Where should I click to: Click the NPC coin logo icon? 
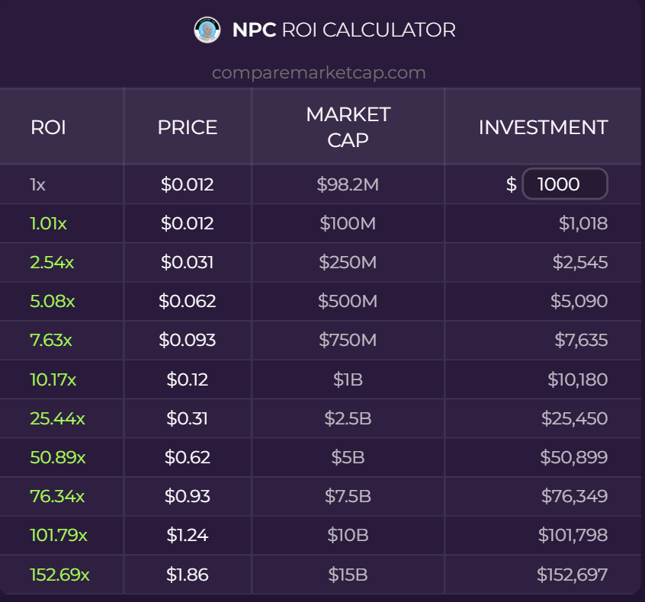[x=207, y=30]
